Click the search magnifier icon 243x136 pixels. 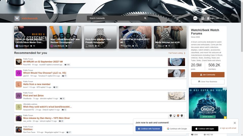[x=145, y=18]
